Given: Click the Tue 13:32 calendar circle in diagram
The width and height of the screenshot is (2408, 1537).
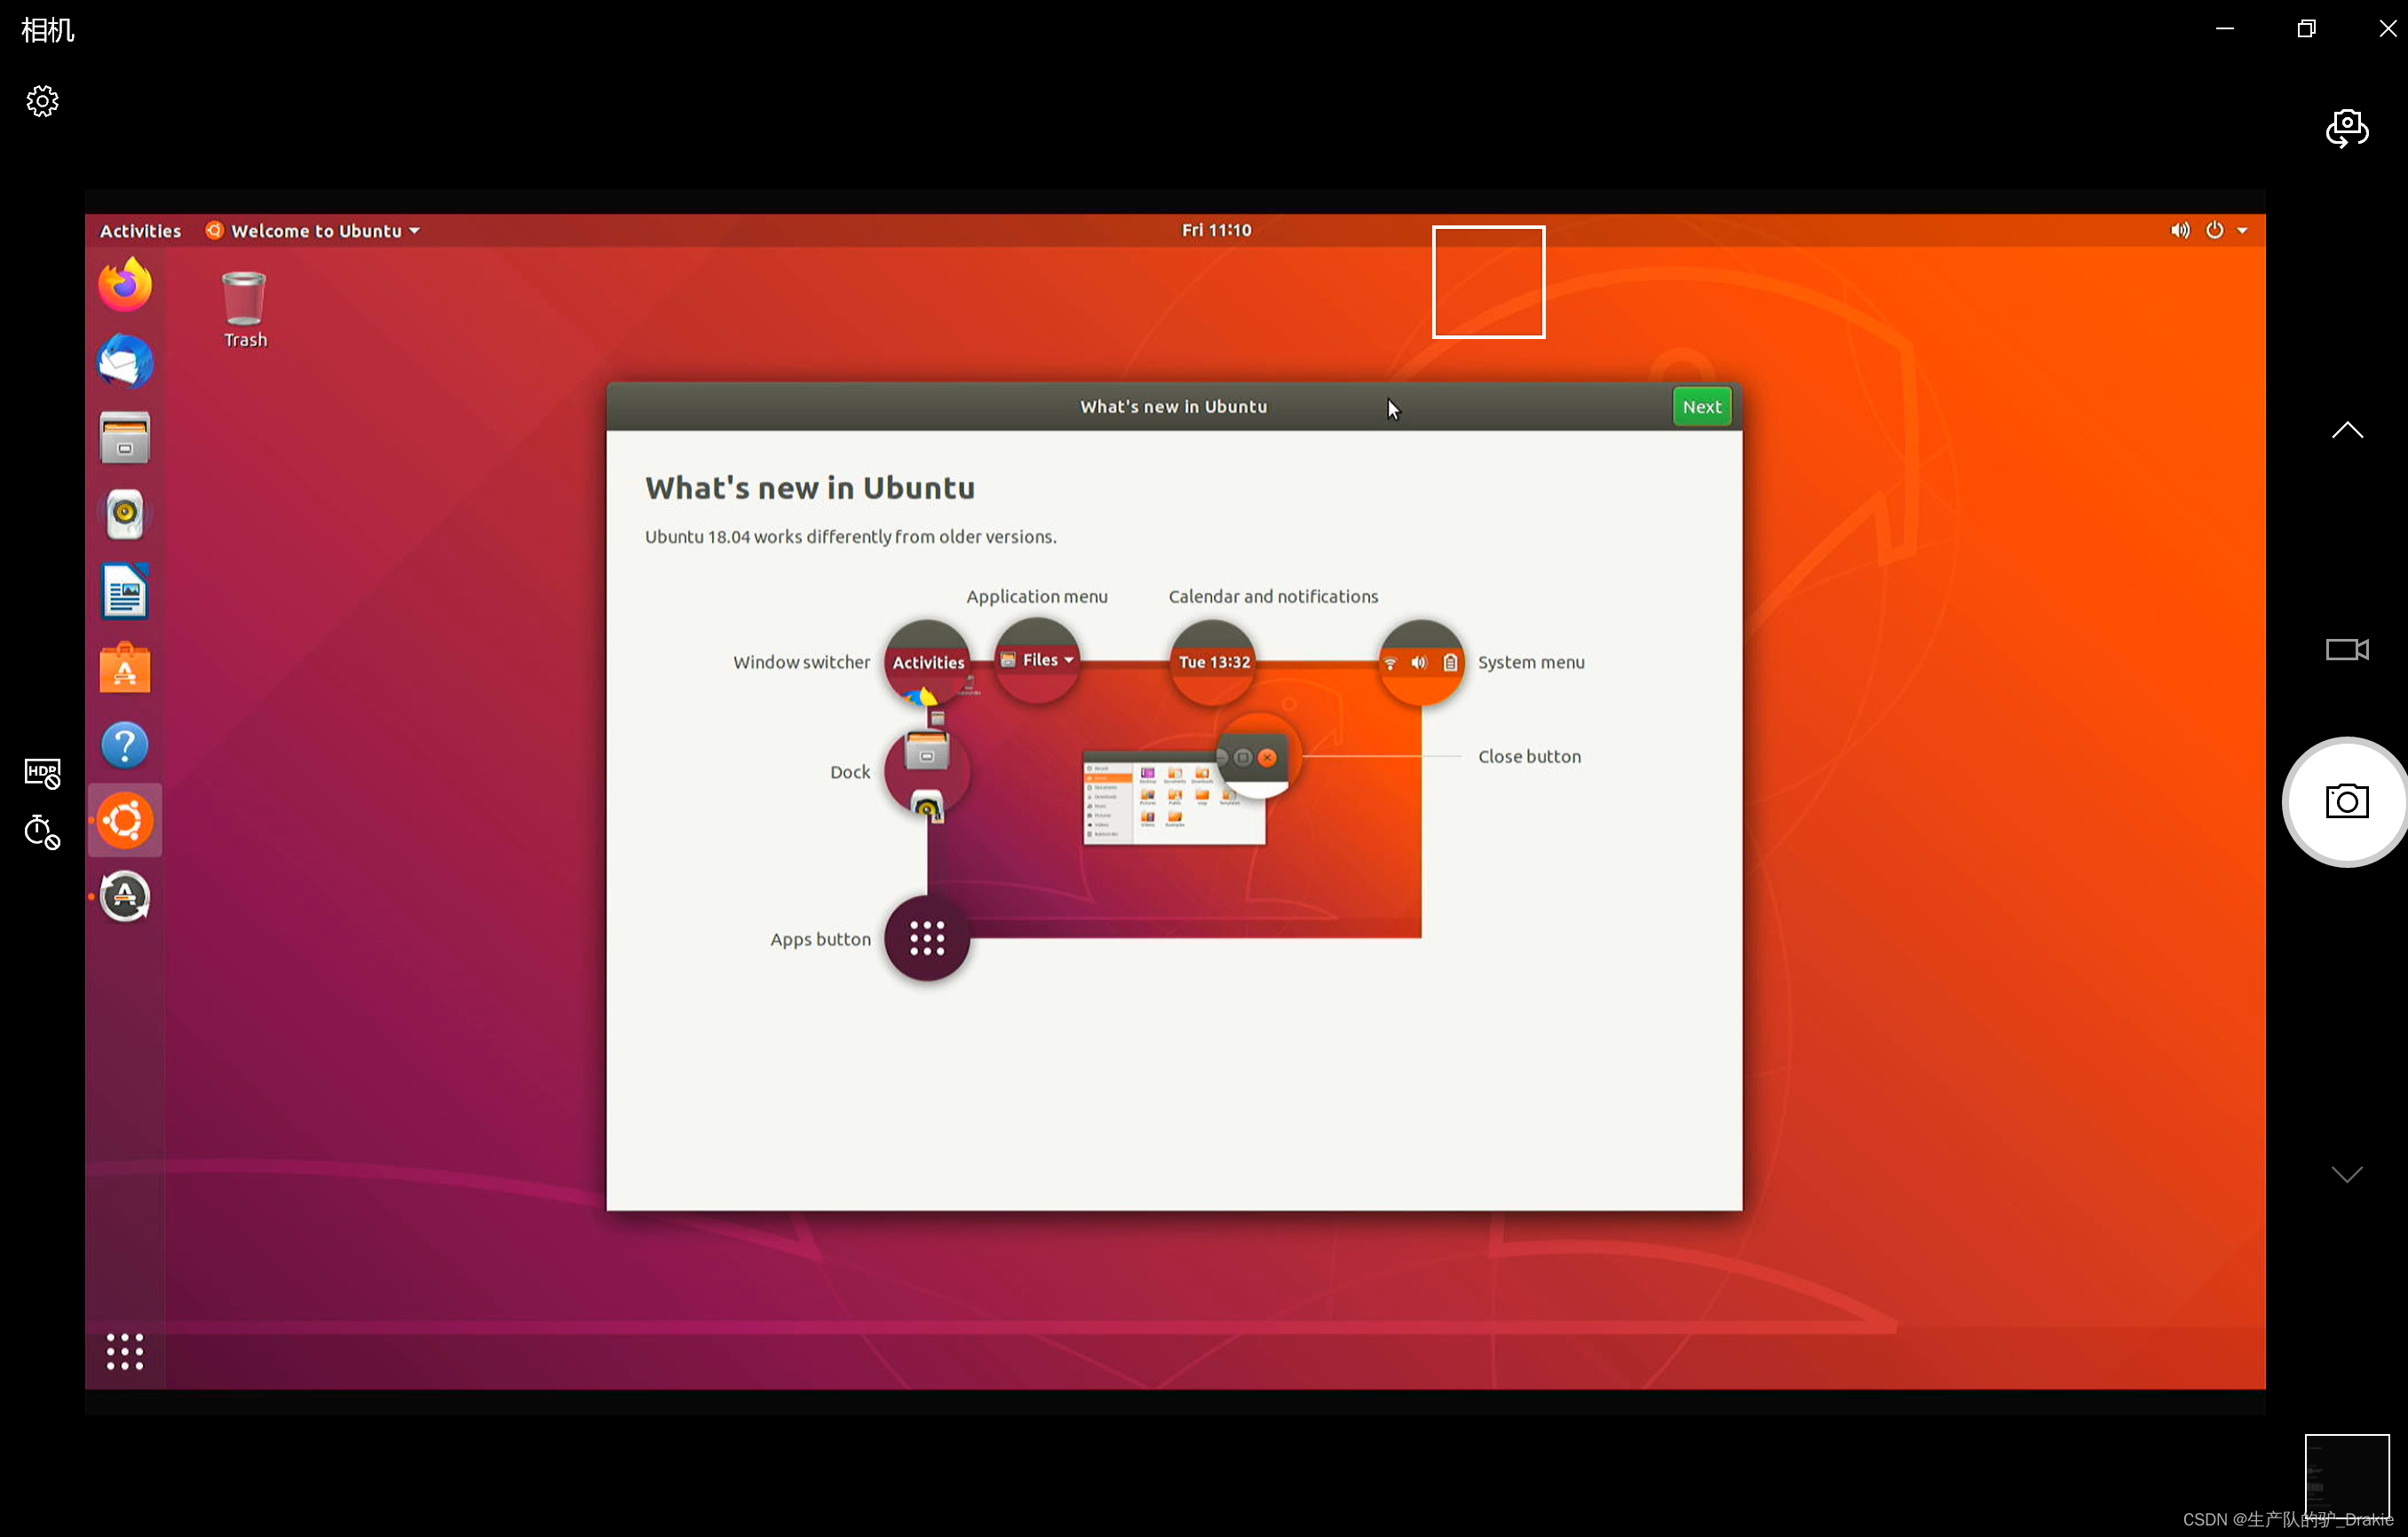Looking at the screenshot, I should (x=1213, y=662).
